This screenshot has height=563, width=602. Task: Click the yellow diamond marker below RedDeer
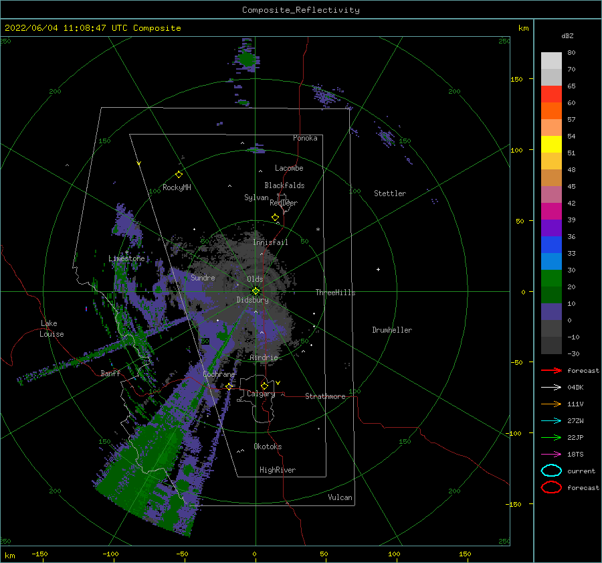coord(275,218)
